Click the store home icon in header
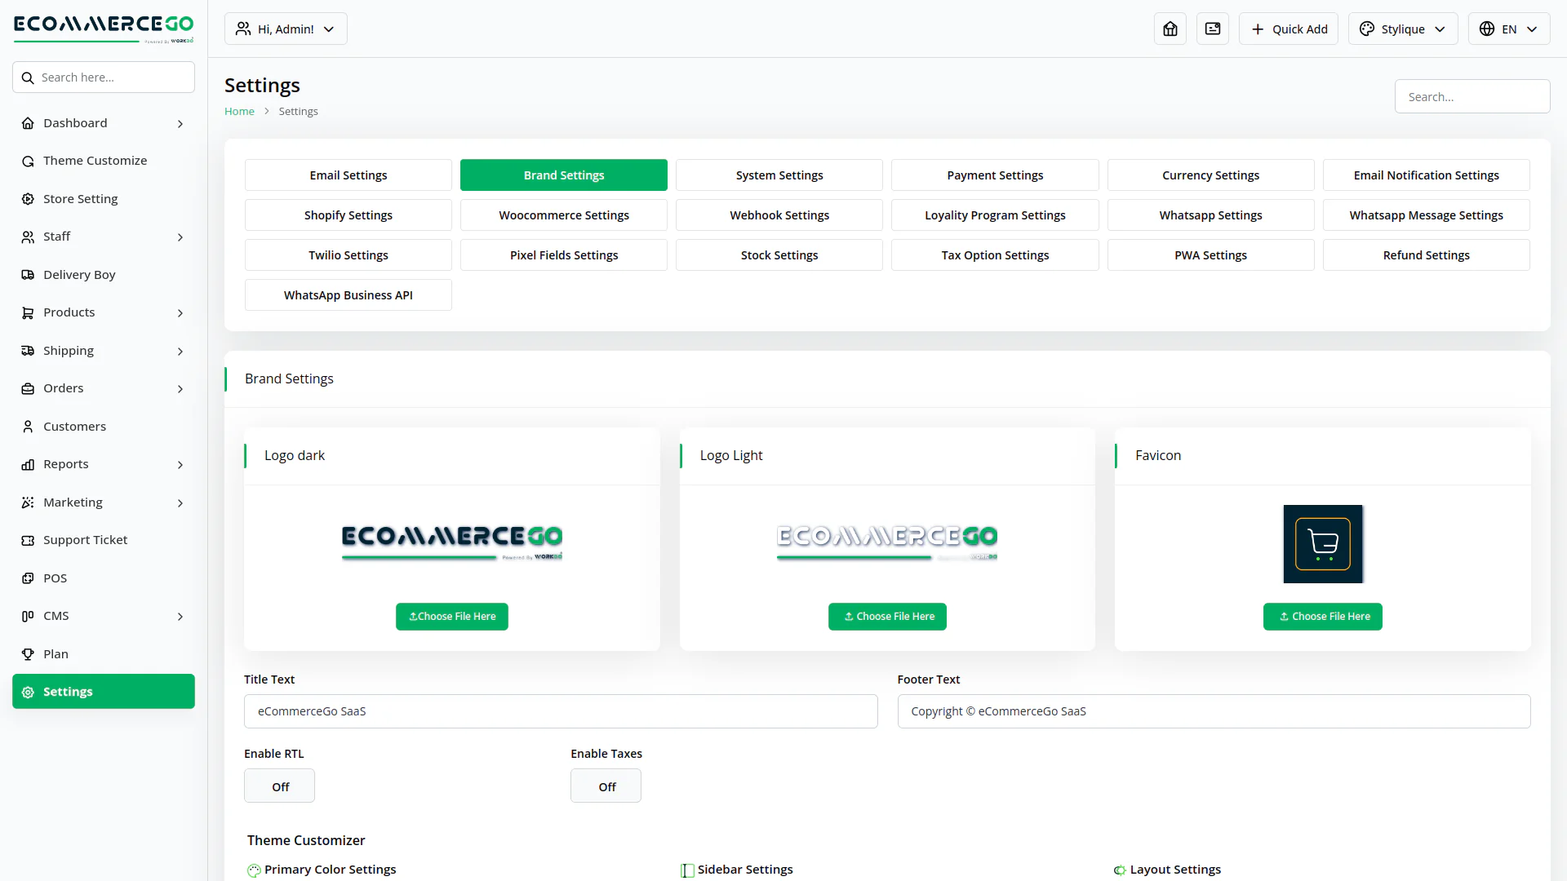Image resolution: width=1567 pixels, height=881 pixels. click(x=1170, y=29)
